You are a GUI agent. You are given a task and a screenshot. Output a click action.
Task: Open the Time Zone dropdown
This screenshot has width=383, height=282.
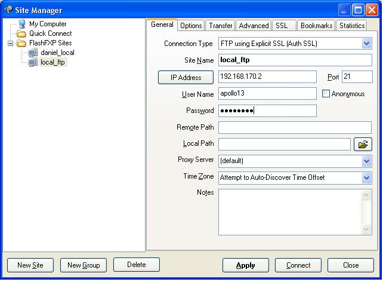[x=366, y=177]
